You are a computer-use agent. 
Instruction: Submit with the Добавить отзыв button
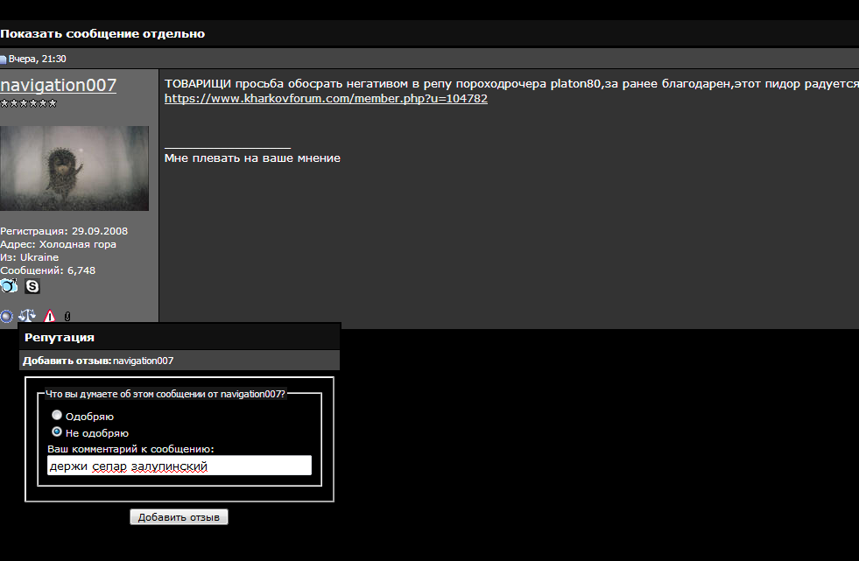click(x=179, y=517)
